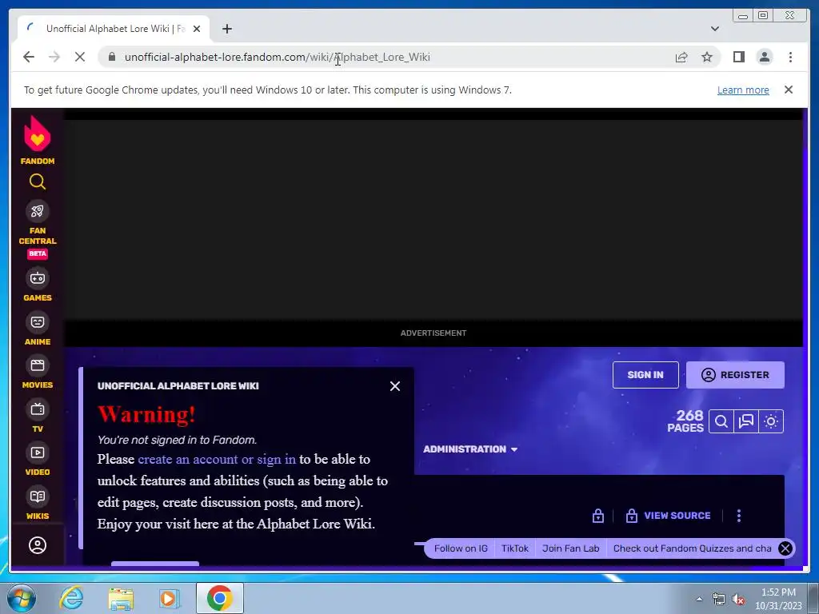Screen dimensions: 819x614
Task: Show hidden system tray icons
Action: point(699,599)
